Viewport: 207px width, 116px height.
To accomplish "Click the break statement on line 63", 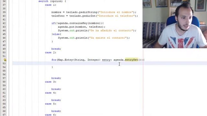I will [x=56, y=100].
